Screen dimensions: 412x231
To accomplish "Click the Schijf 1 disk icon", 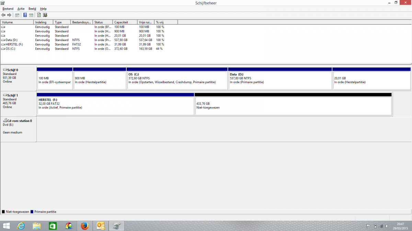I will [5, 95].
